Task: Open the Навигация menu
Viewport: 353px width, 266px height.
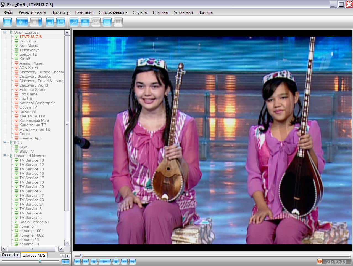Action: click(x=84, y=12)
